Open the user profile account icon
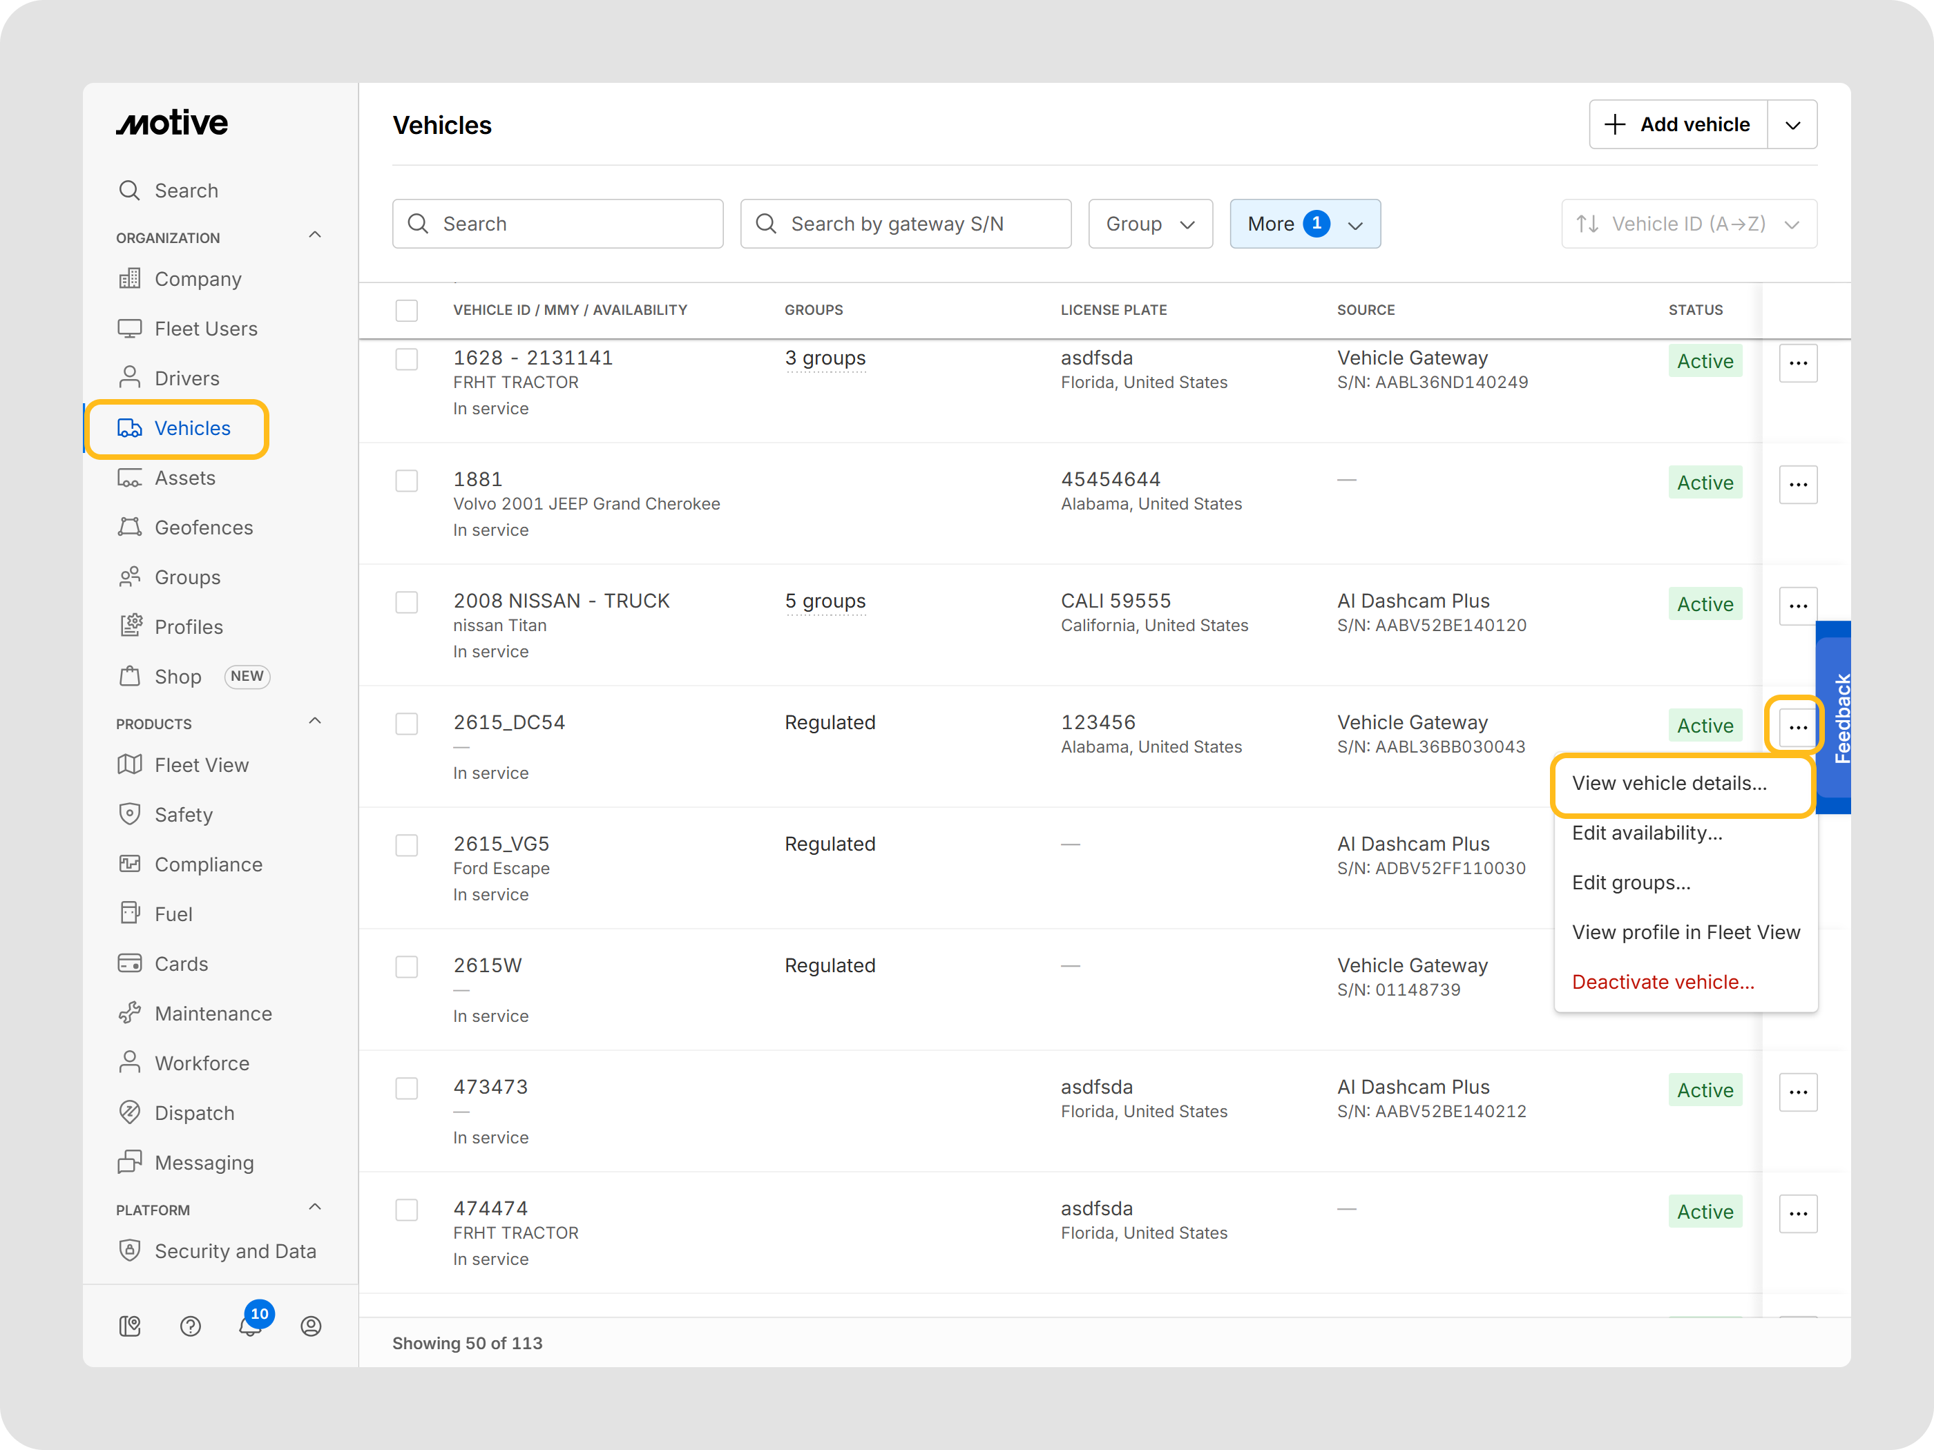The width and height of the screenshot is (1934, 1450). click(x=310, y=1326)
